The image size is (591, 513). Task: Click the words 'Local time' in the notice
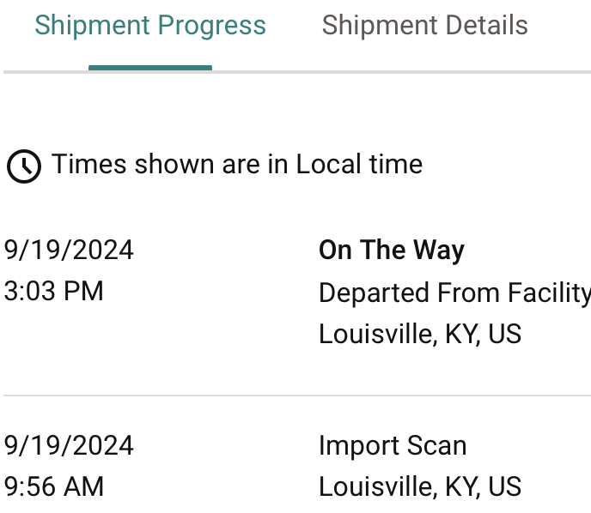359,164
